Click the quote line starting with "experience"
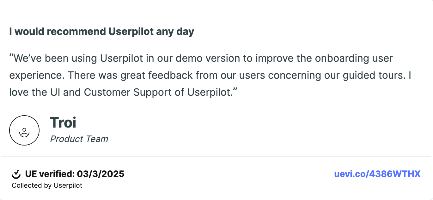The image size is (433, 200). coord(210,75)
